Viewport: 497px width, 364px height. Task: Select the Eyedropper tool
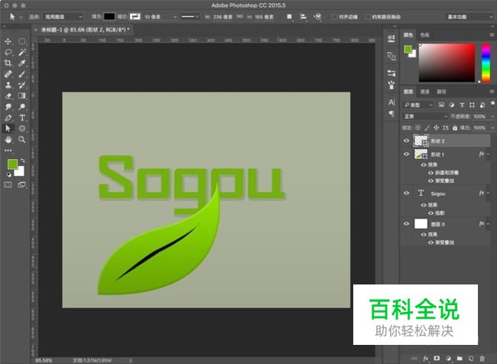point(22,63)
